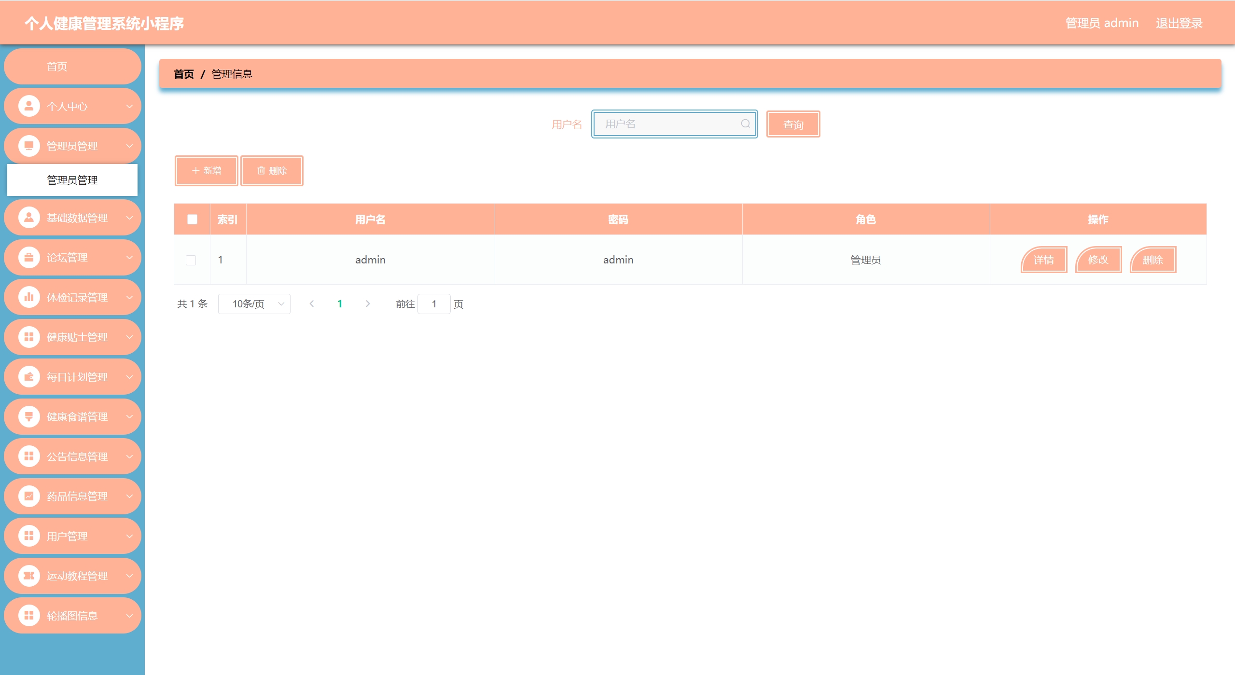Click the 体检记录管理 bar chart icon

point(29,297)
